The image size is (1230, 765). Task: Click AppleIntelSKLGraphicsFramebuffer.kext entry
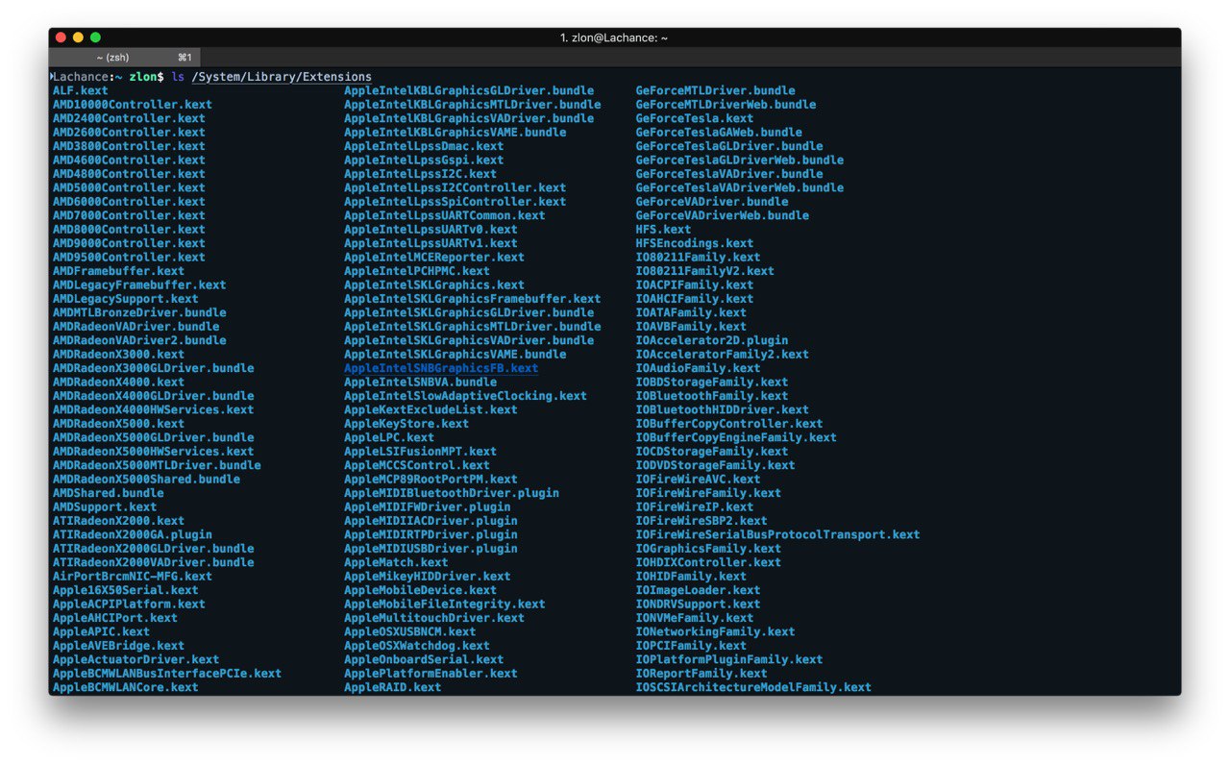coord(473,299)
